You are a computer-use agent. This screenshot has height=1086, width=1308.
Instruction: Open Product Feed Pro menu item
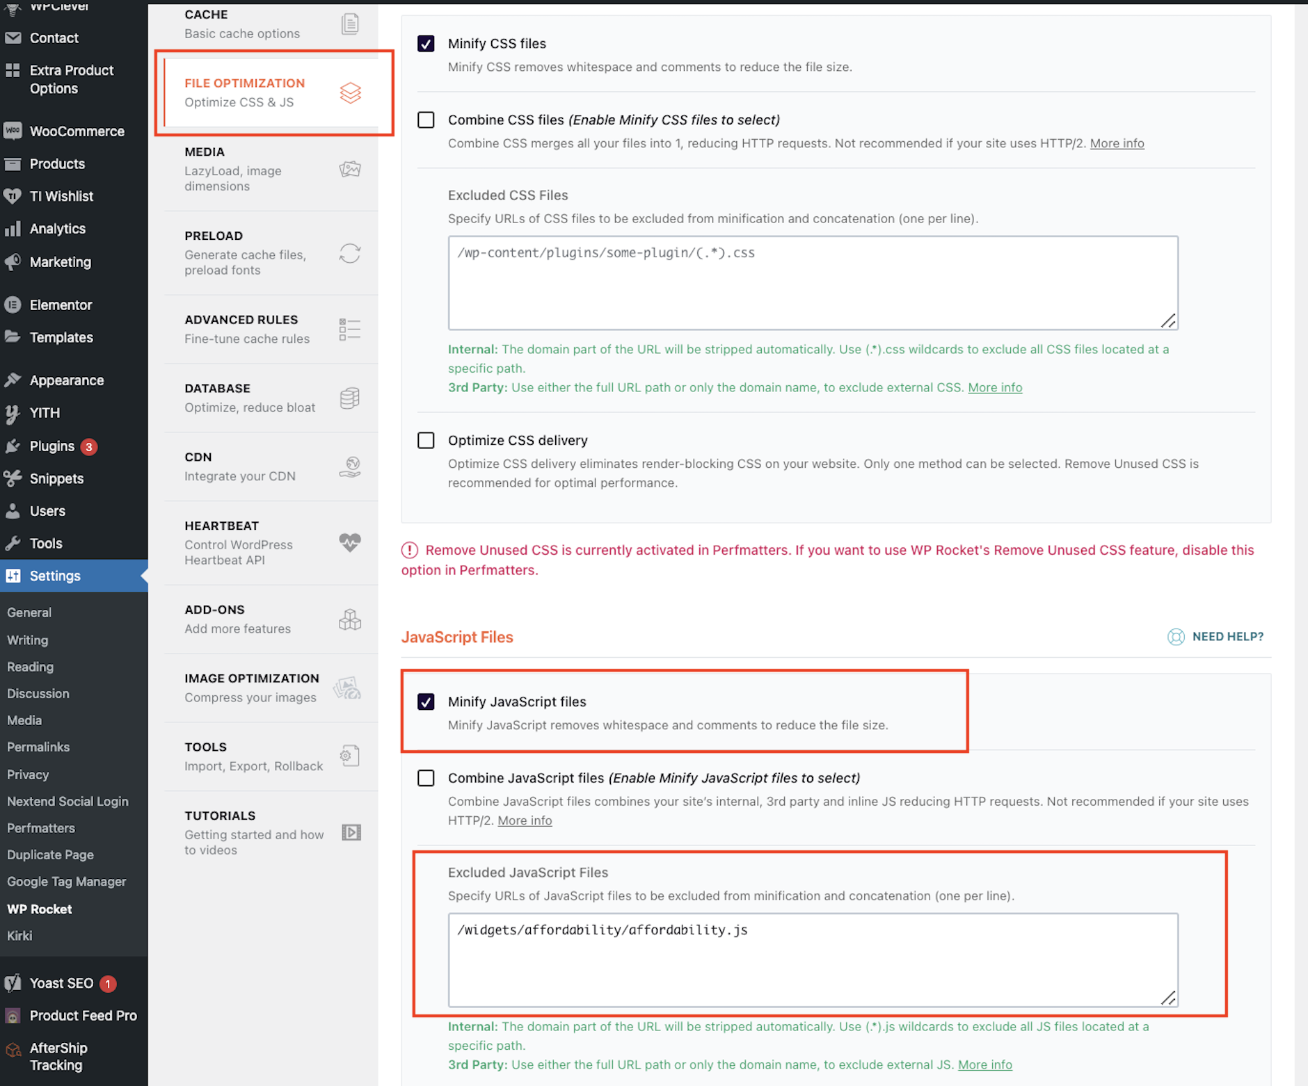74,1015
